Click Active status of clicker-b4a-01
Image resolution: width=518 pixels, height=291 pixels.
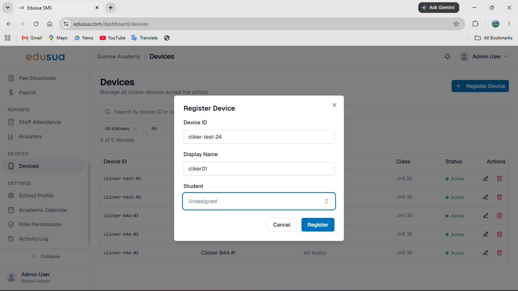coord(455,253)
